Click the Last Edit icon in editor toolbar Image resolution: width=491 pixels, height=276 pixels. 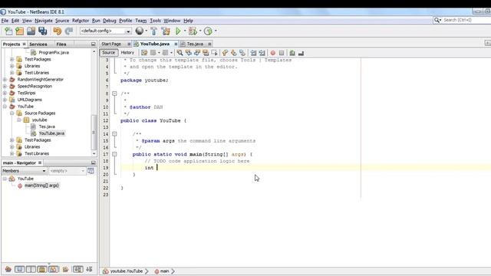144,53
